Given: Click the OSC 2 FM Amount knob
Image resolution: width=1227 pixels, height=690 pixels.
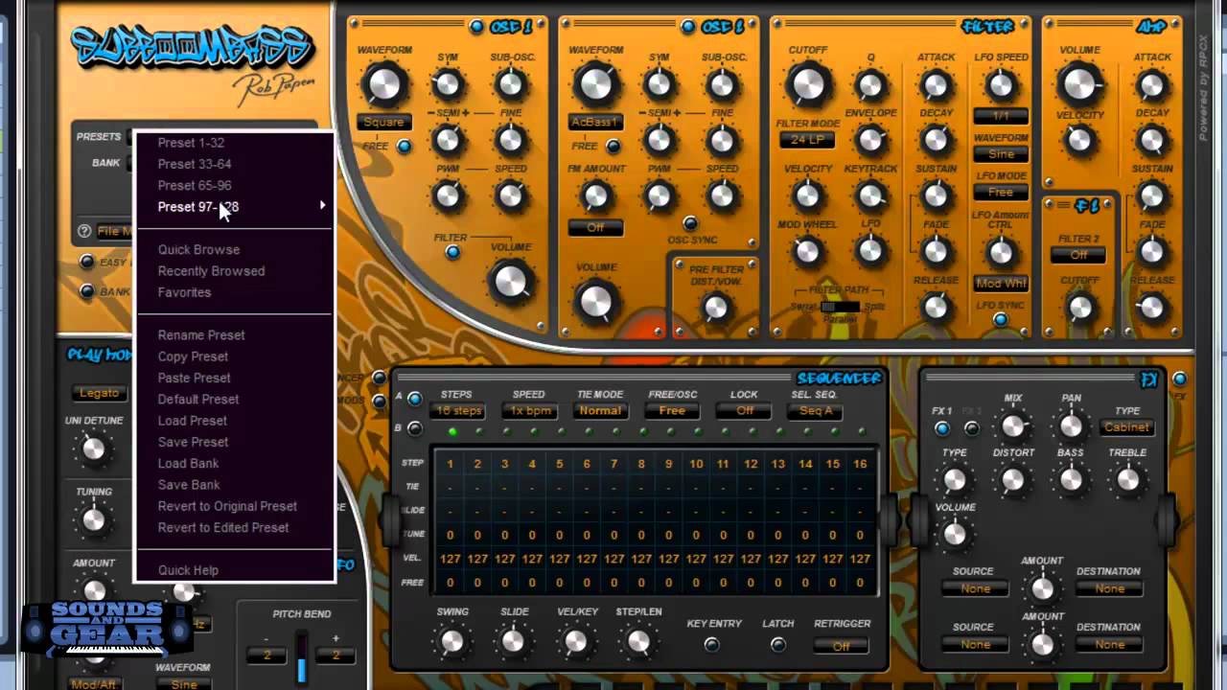Looking at the screenshot, I should click(x=595, y=196).
